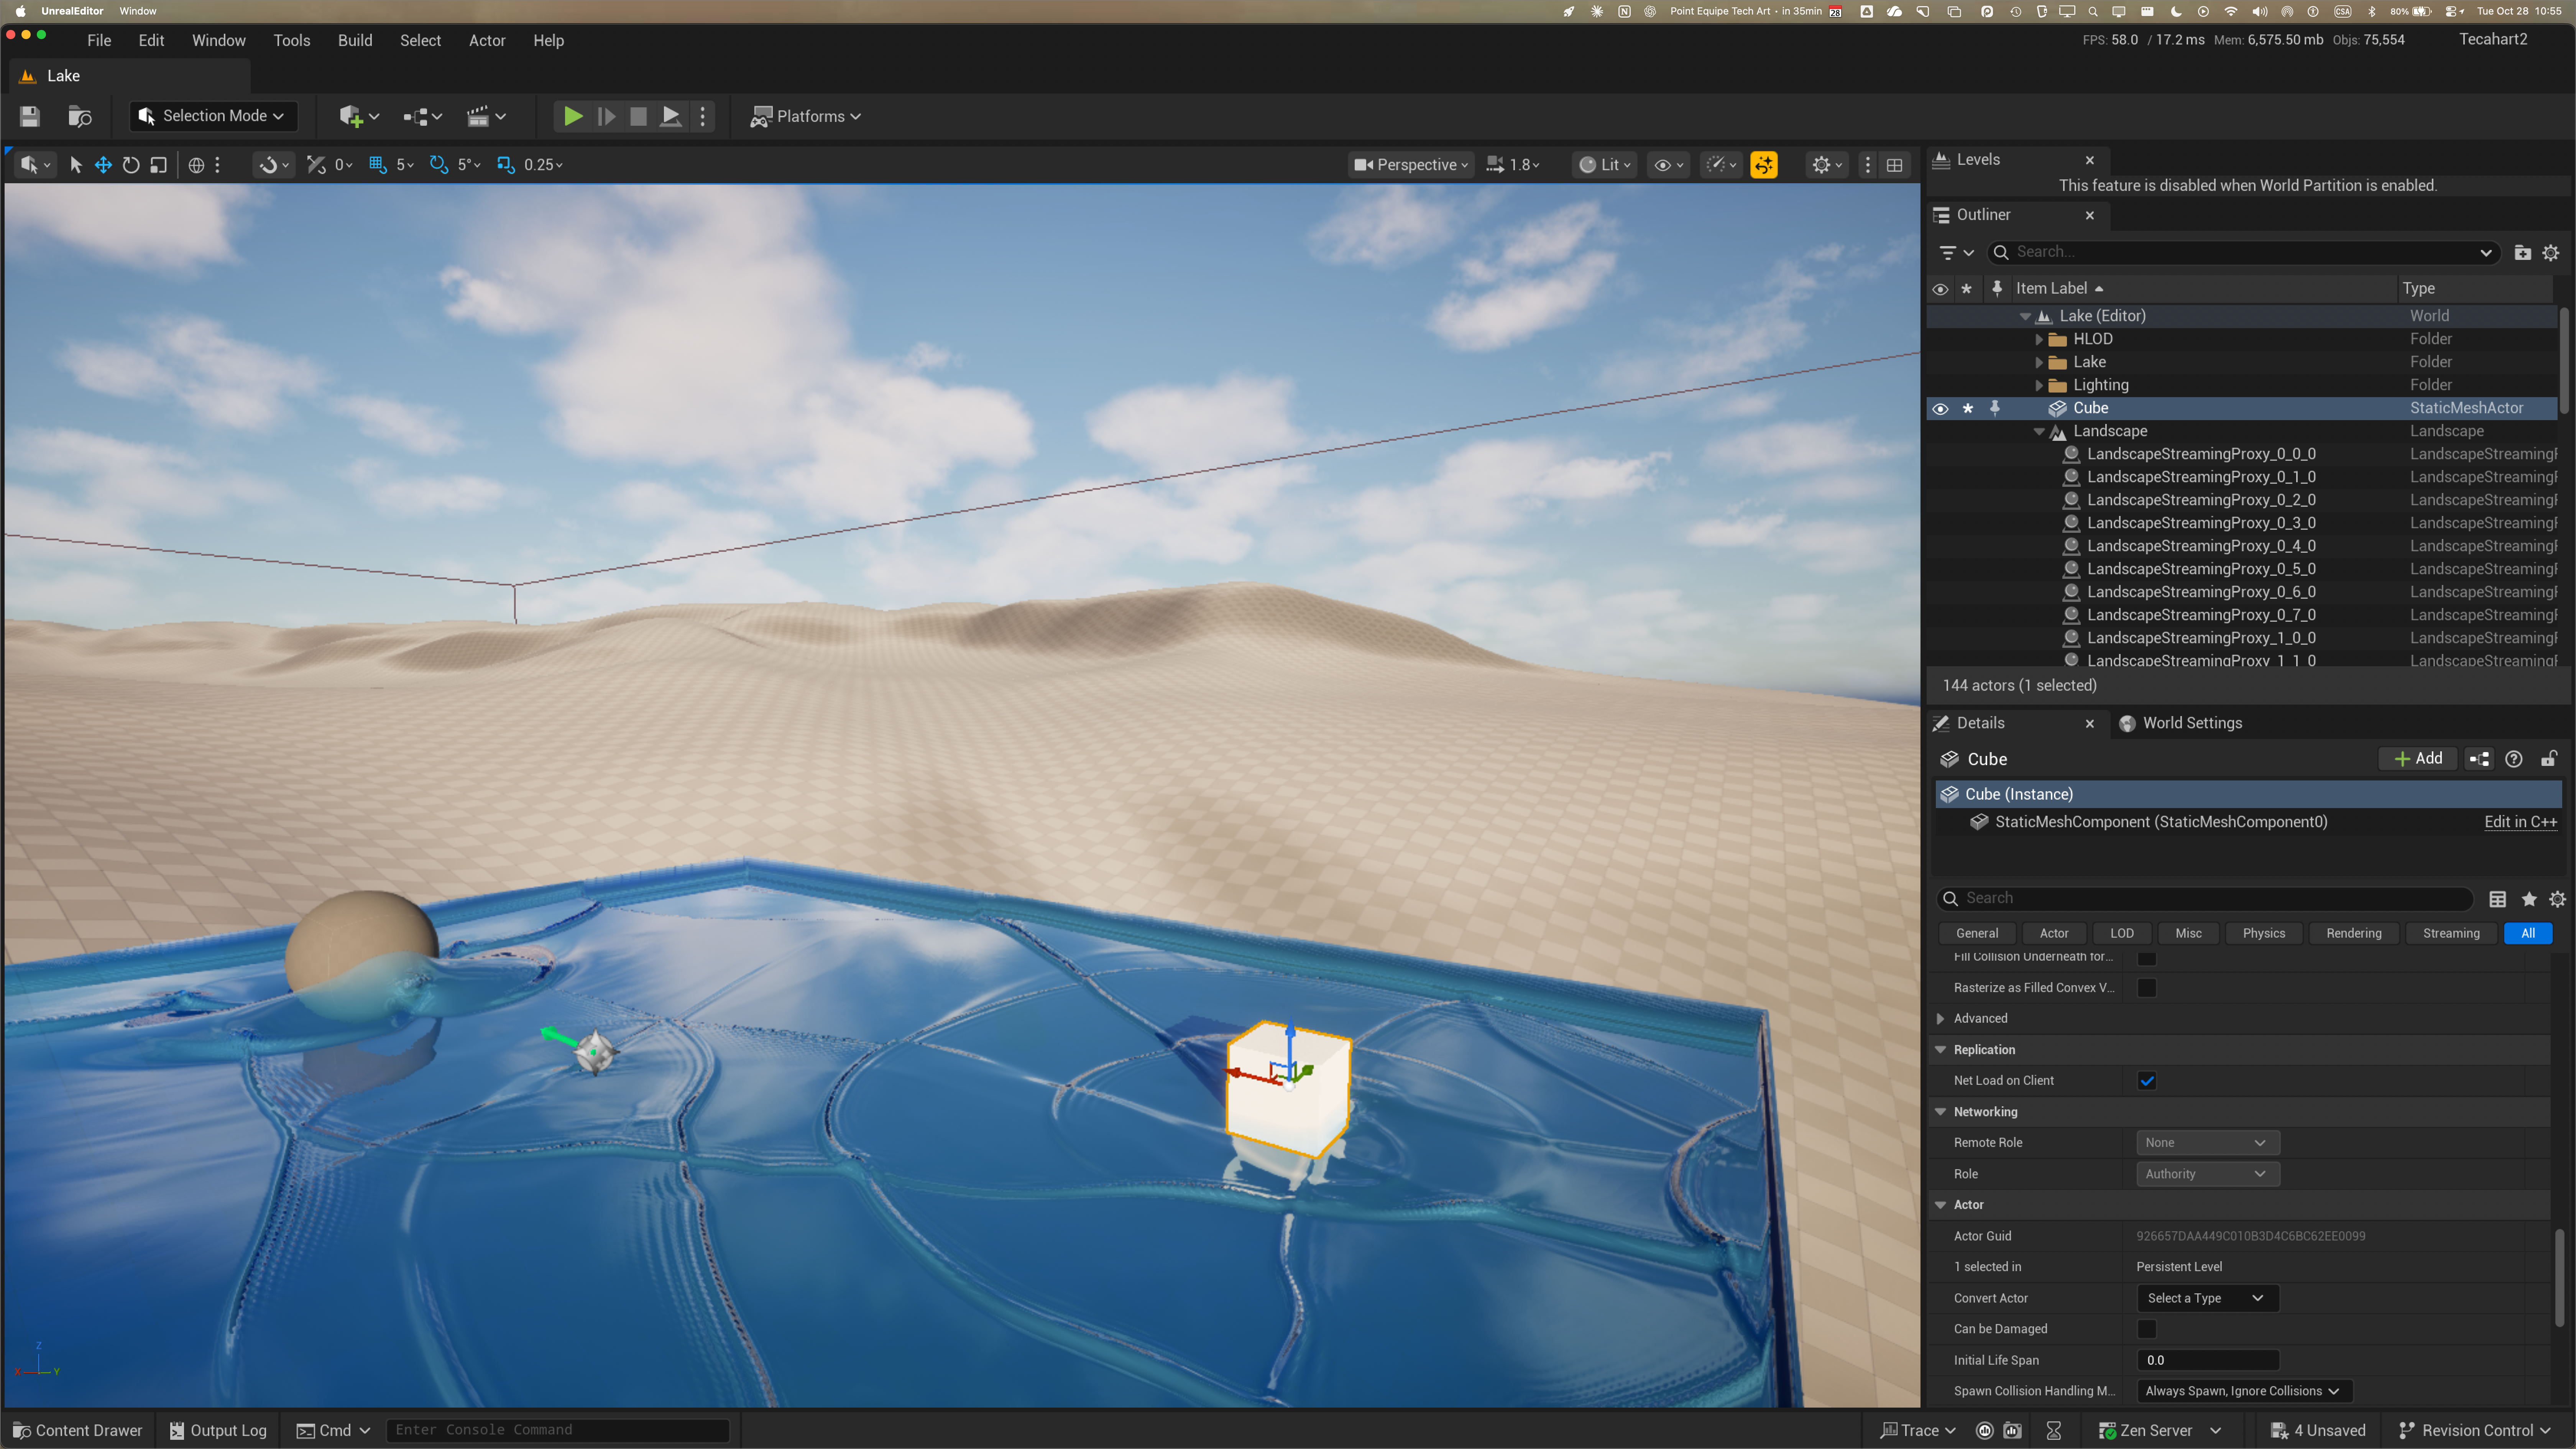The image size is (2576, 1449).
Task: Activate the Translate move tool
Action: click(103, 165)
